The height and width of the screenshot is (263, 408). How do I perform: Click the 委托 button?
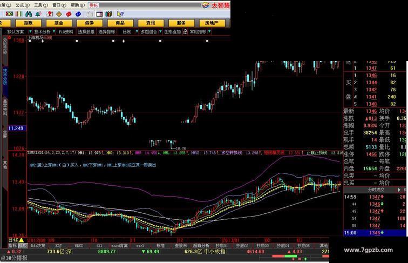[94, 5]
